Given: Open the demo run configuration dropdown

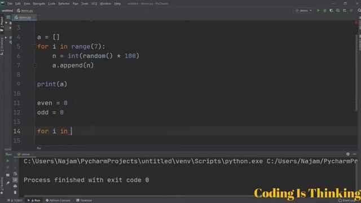Looking at the screenshot, I should 303,11.
